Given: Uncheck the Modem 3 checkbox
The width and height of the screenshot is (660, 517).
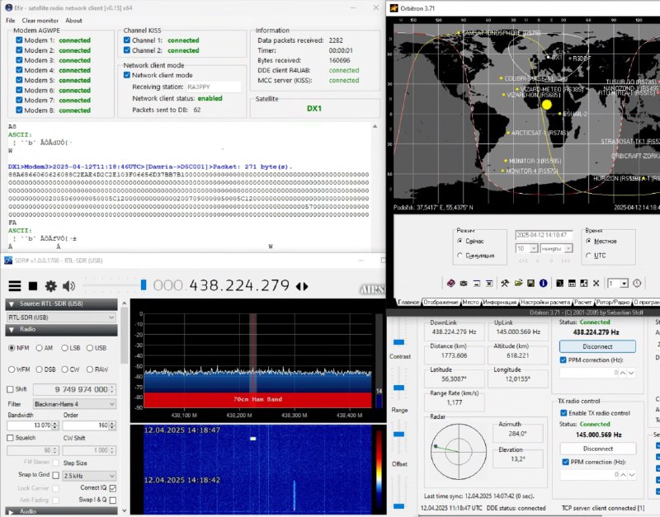Looking at the screenshot, I should [19, 61].
